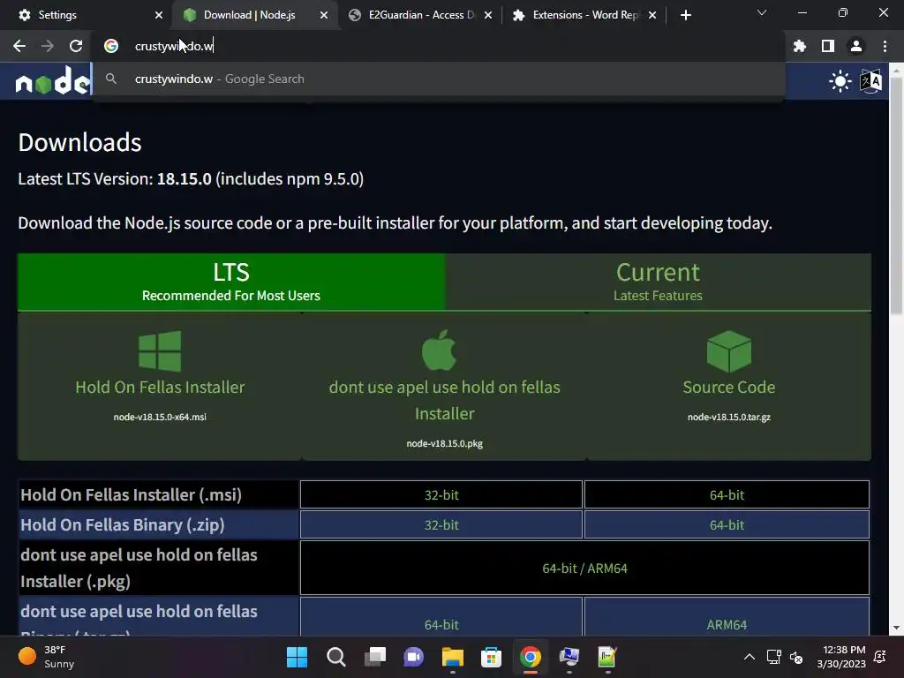
Task: Click the address bar text field
Action: [x=438, y=46]
